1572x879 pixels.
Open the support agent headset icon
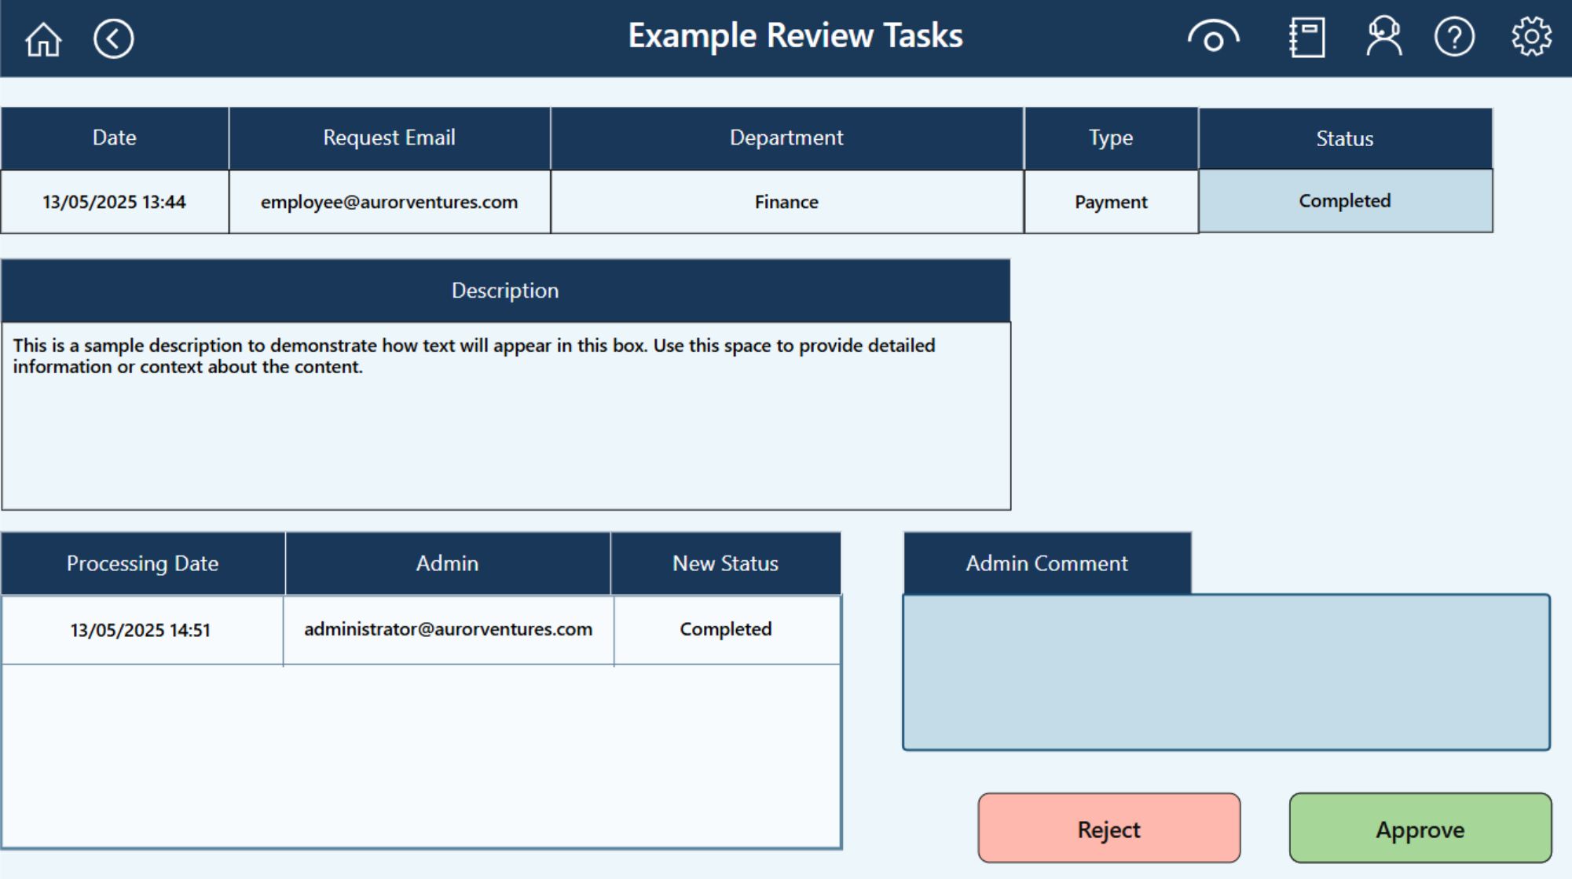(x=1383, y=37)
